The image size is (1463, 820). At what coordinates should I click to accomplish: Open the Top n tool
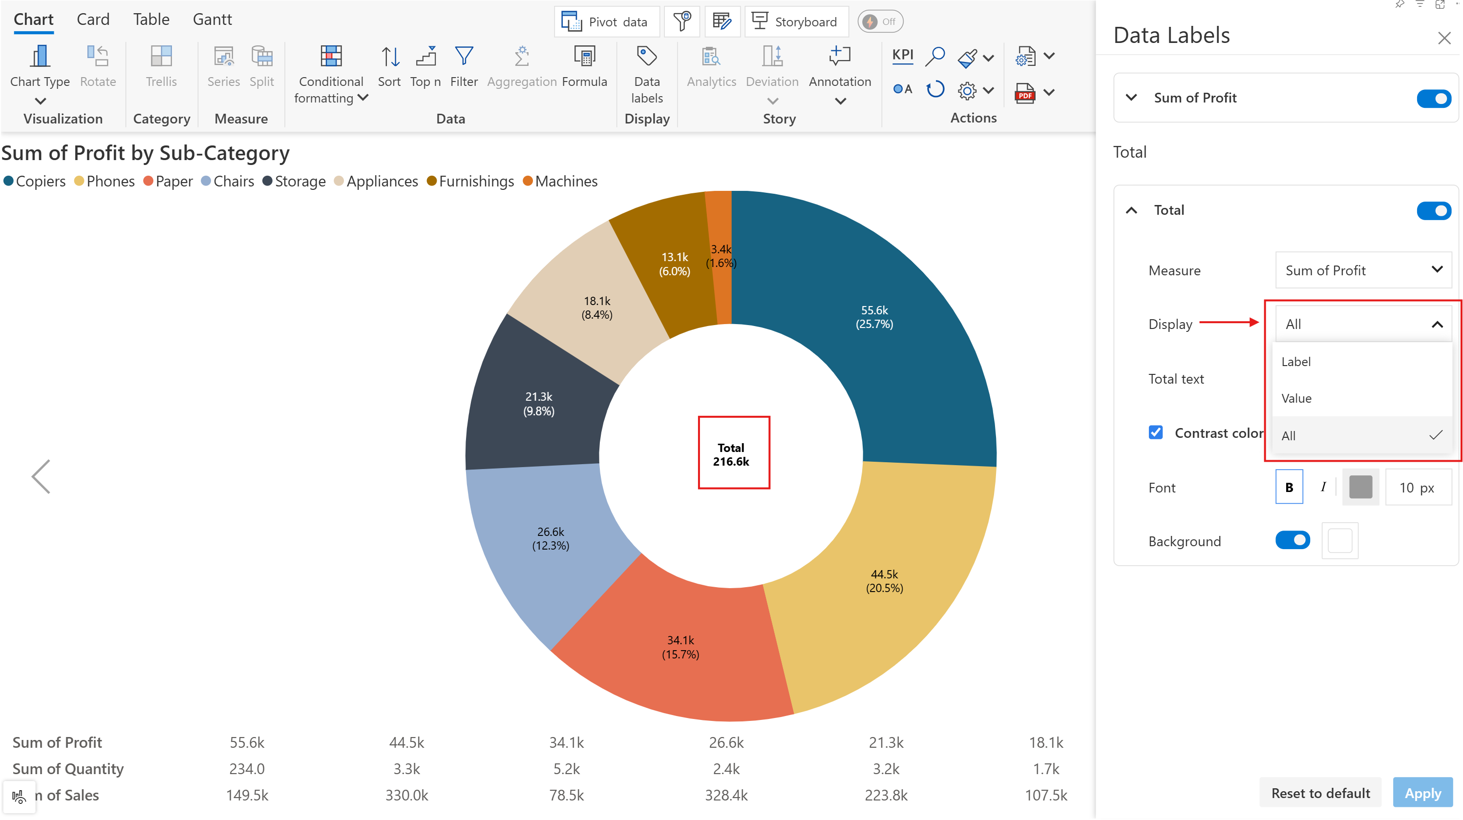(425, 57)
